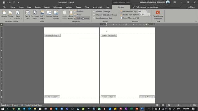Screen dimensions: 198x111
Task: Open the Windows Start menu
Action: click(2, 109)
